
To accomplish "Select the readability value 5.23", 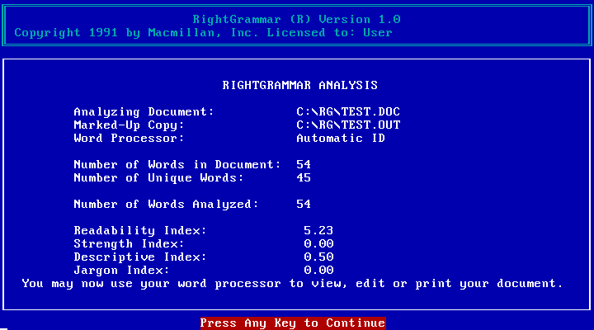I will coord(318,231).
